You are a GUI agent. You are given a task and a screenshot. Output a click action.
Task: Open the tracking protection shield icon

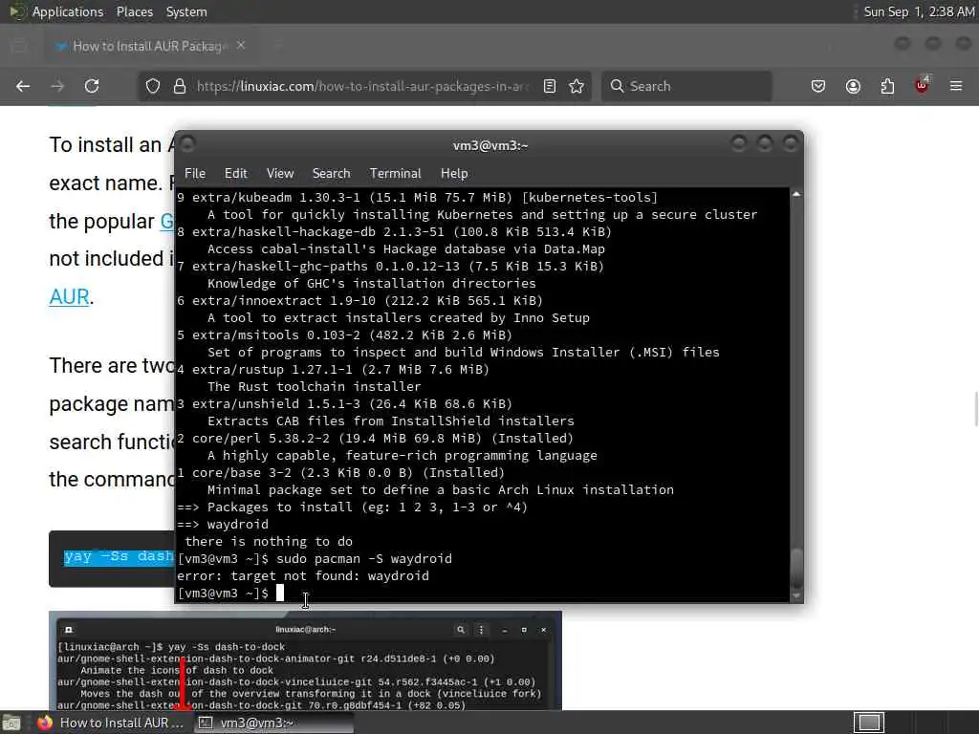[x=153, y=86]
